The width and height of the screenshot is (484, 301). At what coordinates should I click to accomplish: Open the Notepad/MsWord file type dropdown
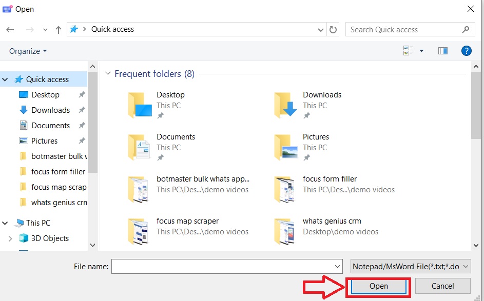pyautogui.click(x=411, y=267)
